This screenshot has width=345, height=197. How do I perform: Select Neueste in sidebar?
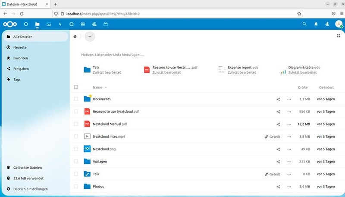coord(36,47)
